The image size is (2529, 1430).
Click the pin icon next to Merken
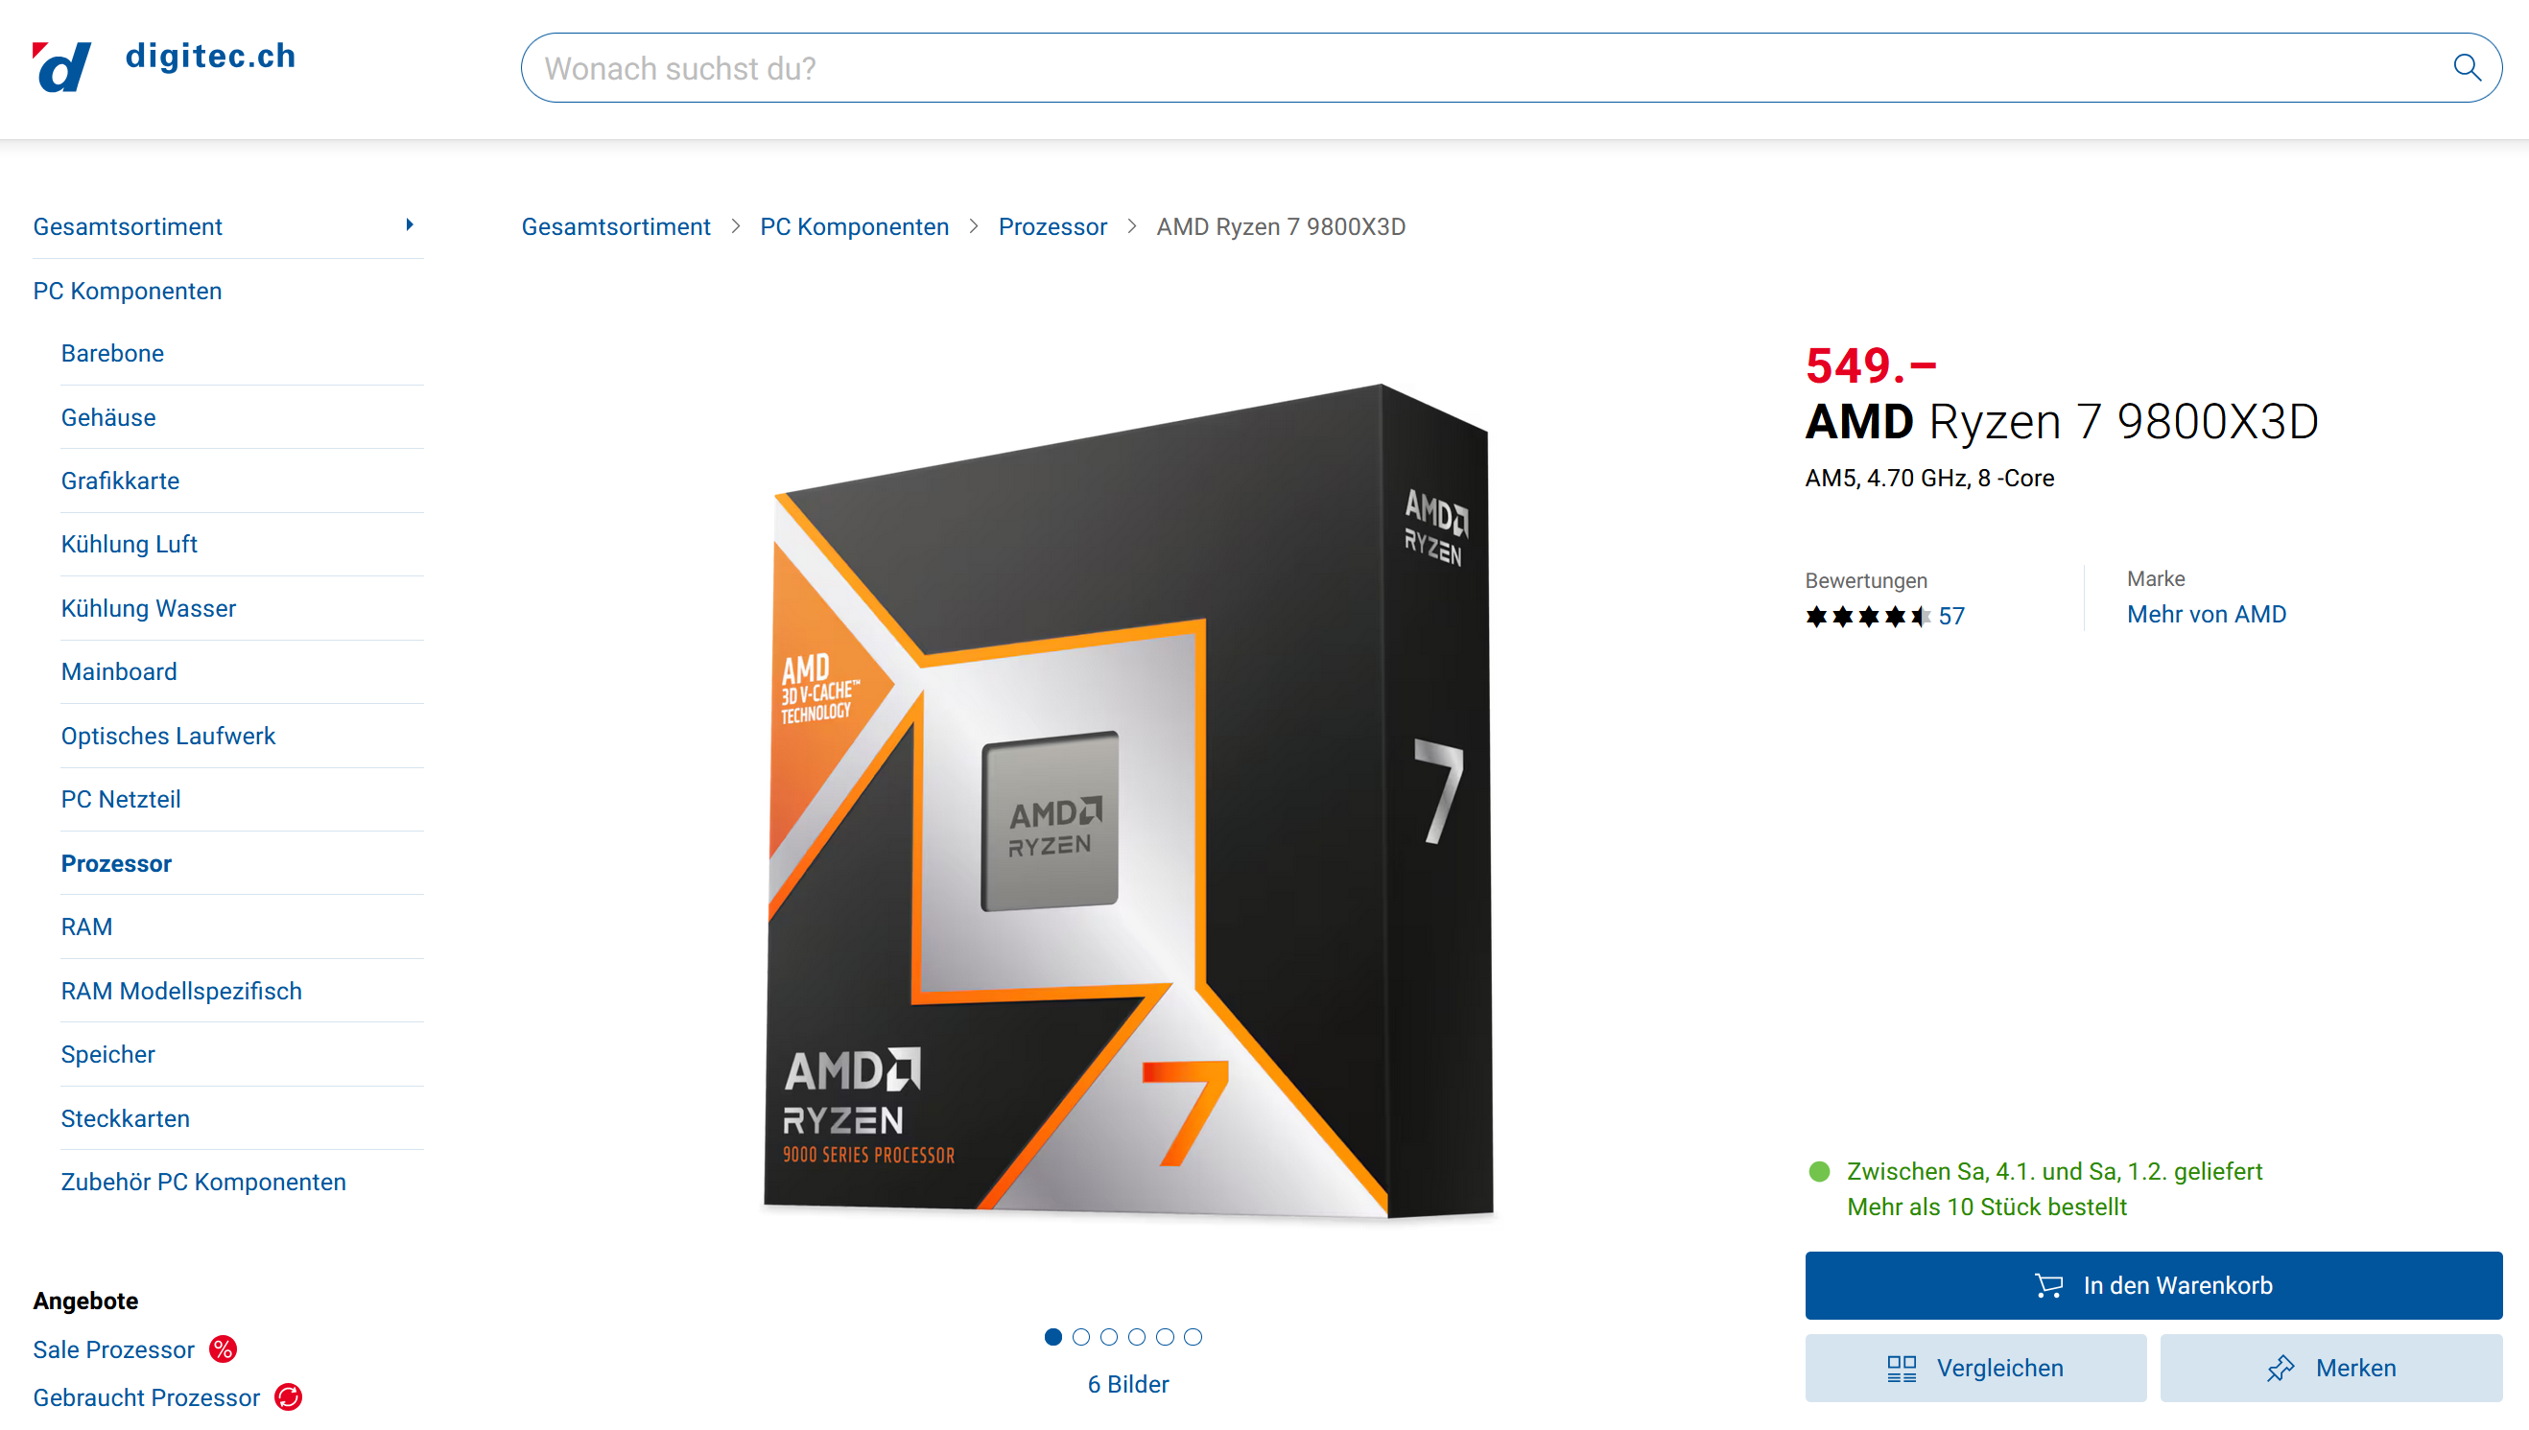point(2280,1368)
